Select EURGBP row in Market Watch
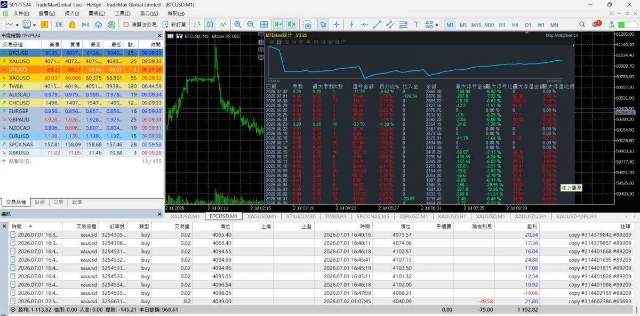This screenshot has height=316, width=640. pyautogui.click(x=82, y=111)
